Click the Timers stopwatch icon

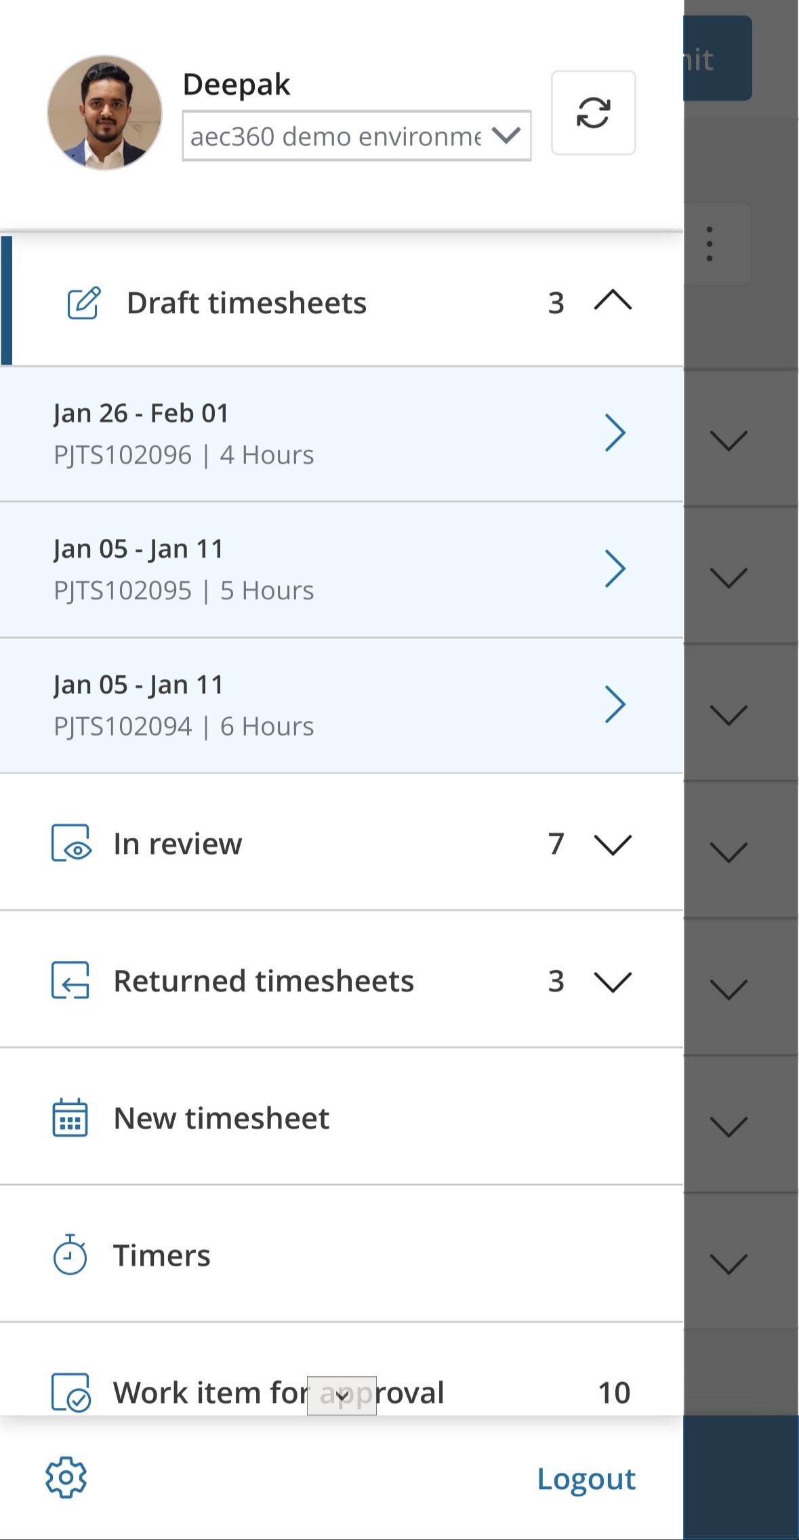(x=70, y=1255)
